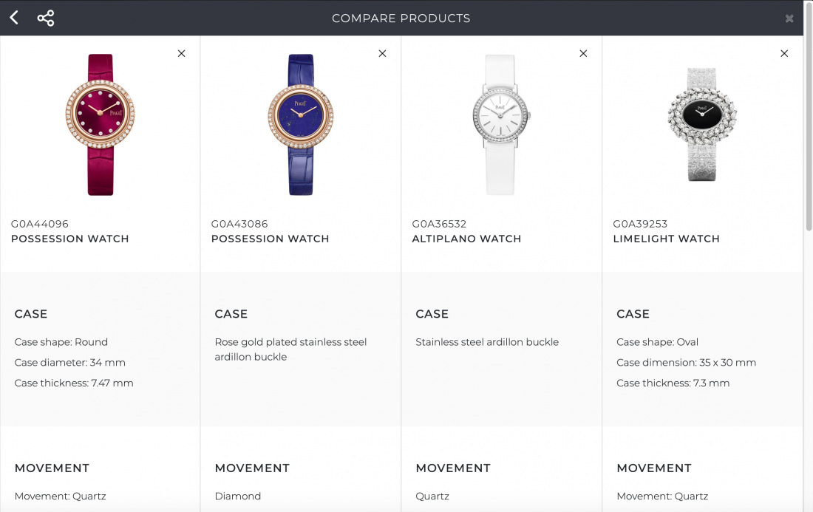This screenshot has width=813, height=512.
Task: Click the back arrow icon
Action: pyautogui.click(x=14, y=18)
